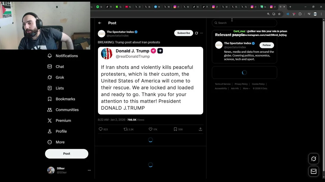Click the Grok icon beside Subscribe
The height and width of the screenshot is (182, 325).
(196, 33)
